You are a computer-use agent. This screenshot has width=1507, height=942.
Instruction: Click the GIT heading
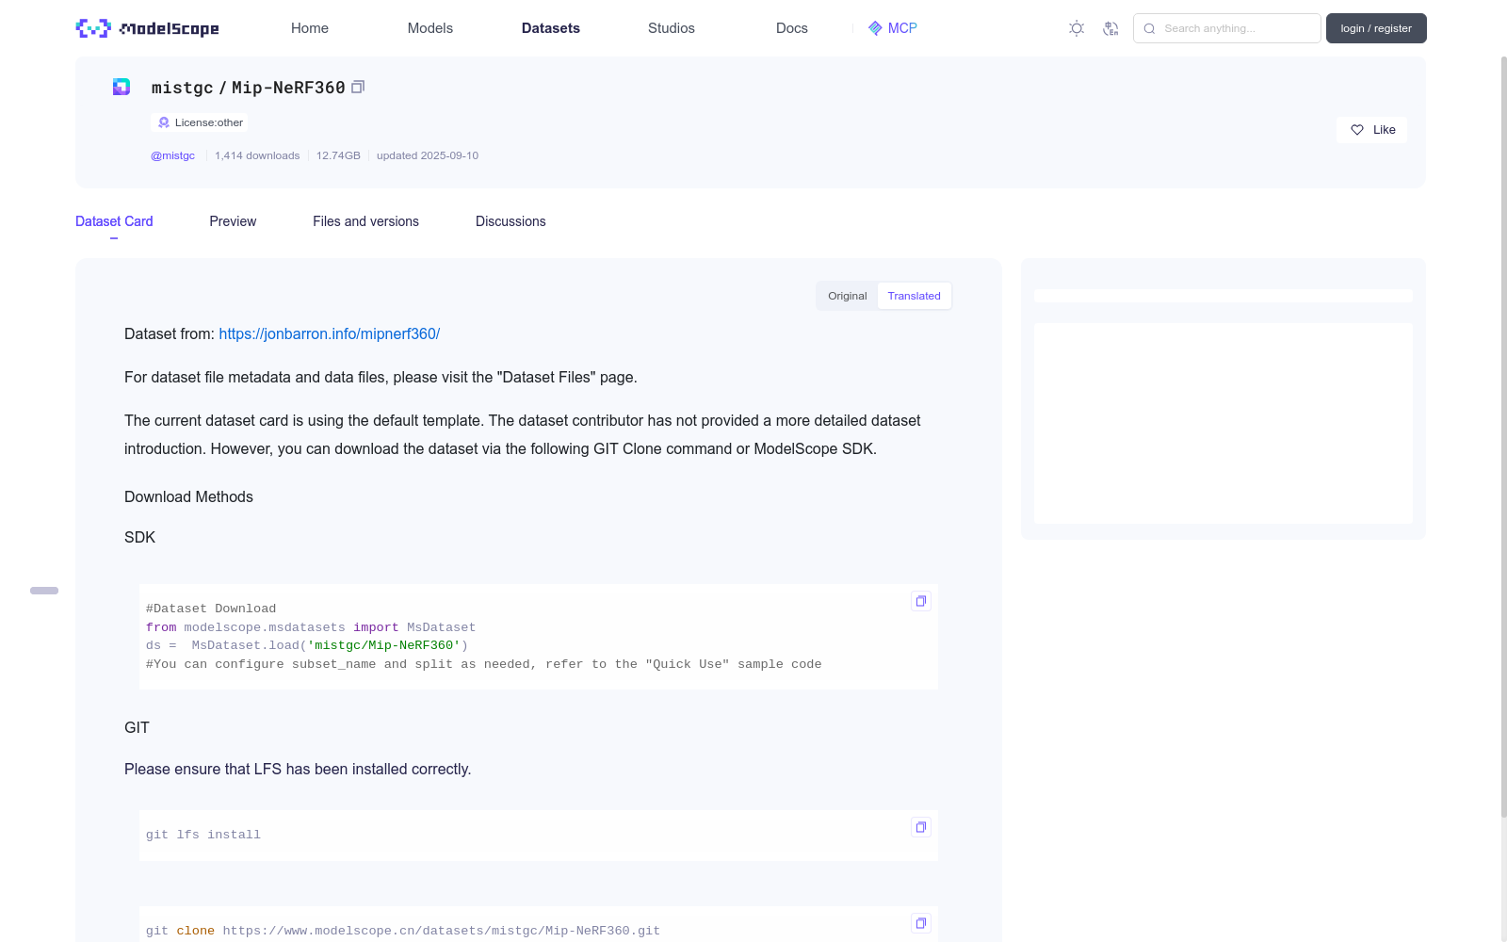coord(137,727)
